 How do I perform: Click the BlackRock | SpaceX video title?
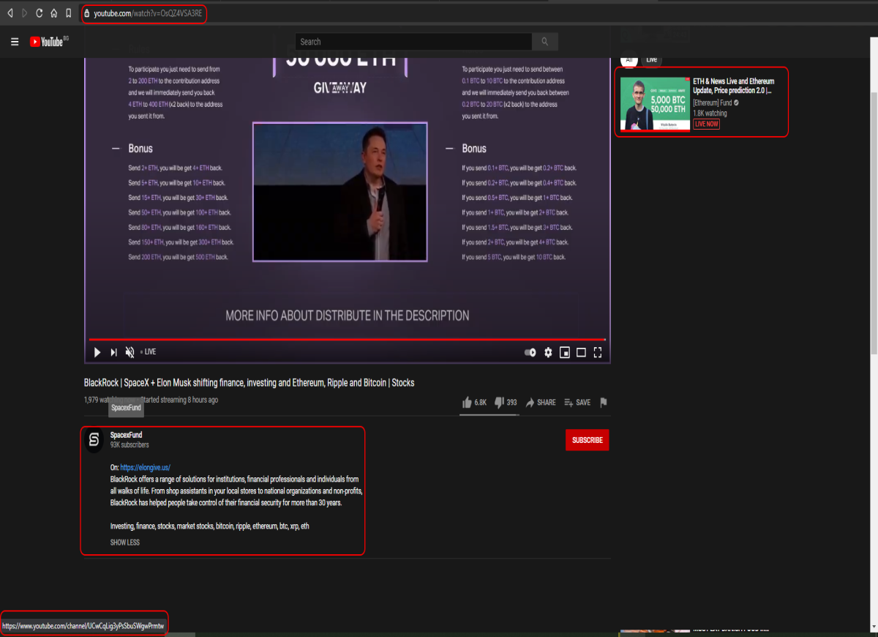(249, 383)
